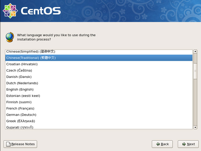
Task: Select Chinese(Simplified) in the language list
Action: [99, 52]
